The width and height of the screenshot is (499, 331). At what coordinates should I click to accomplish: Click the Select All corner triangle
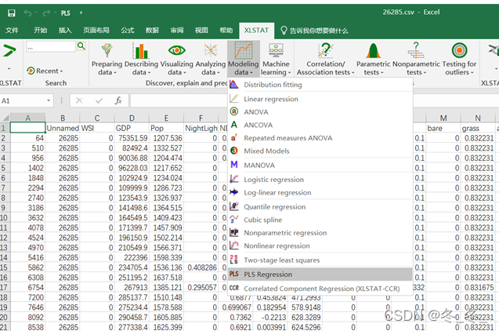[5, 118]
